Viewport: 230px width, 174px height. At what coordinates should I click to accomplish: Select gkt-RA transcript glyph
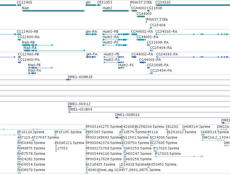(x=91, y=34)
